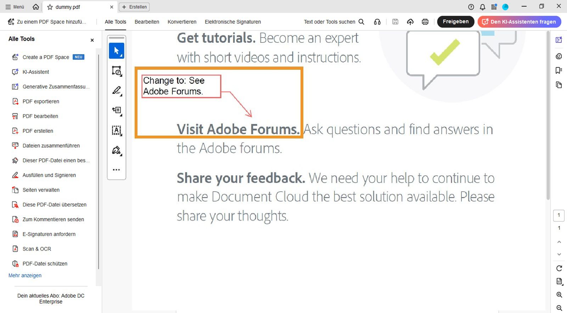Open the bookmarks panel
Viewport: 567px width, 313px height.
(x=559, y=70)
